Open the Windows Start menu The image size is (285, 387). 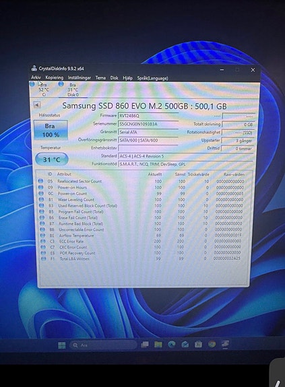[62, 345]
